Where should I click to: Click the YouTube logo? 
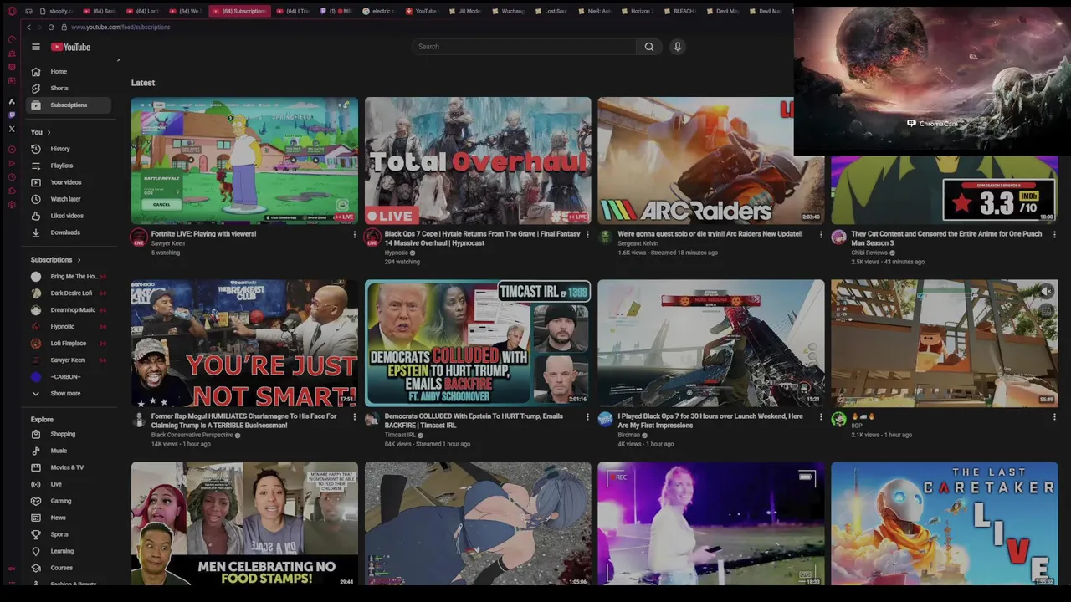[70, 47]
